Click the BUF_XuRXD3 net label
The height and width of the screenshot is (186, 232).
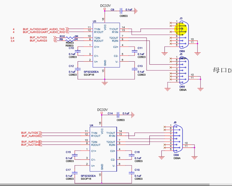(38, 41)
